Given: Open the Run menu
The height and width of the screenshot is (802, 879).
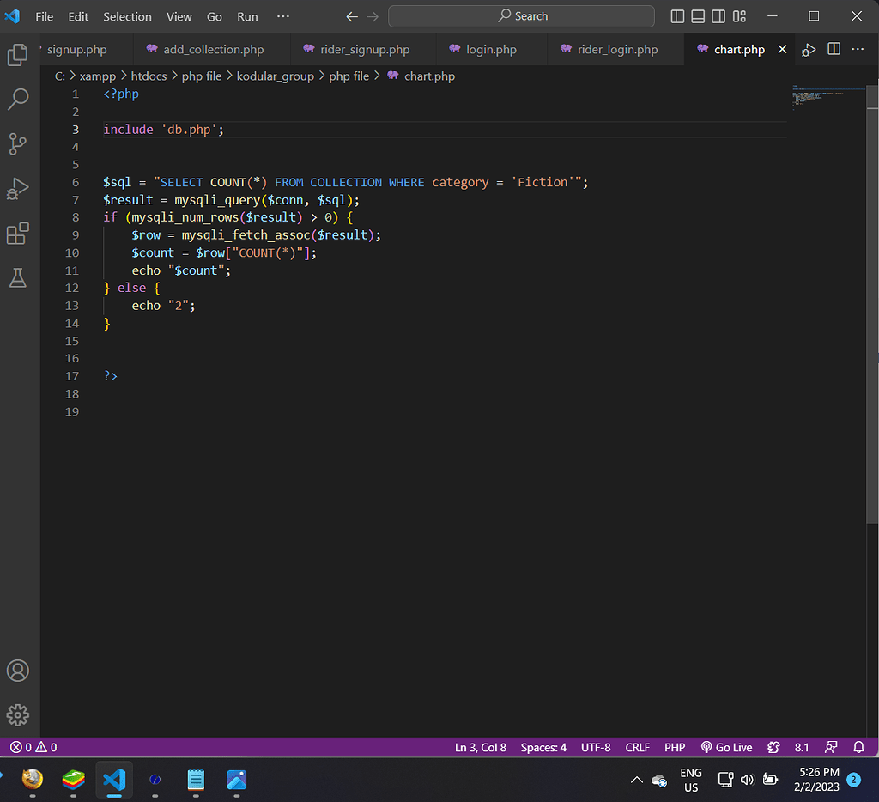Looking at the screenshot, I should [247, 15].
